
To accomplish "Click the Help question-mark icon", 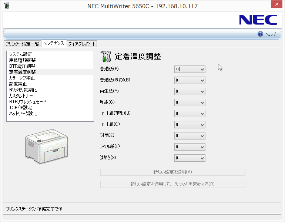I will (x=260, y=34).
